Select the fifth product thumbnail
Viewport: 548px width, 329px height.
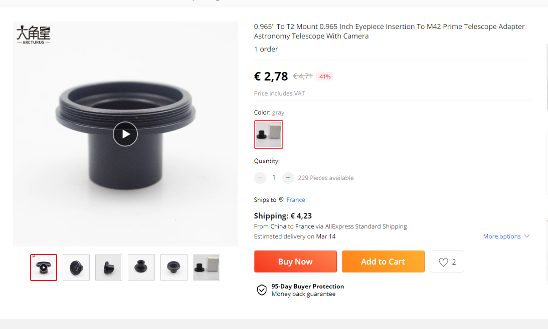174,267
